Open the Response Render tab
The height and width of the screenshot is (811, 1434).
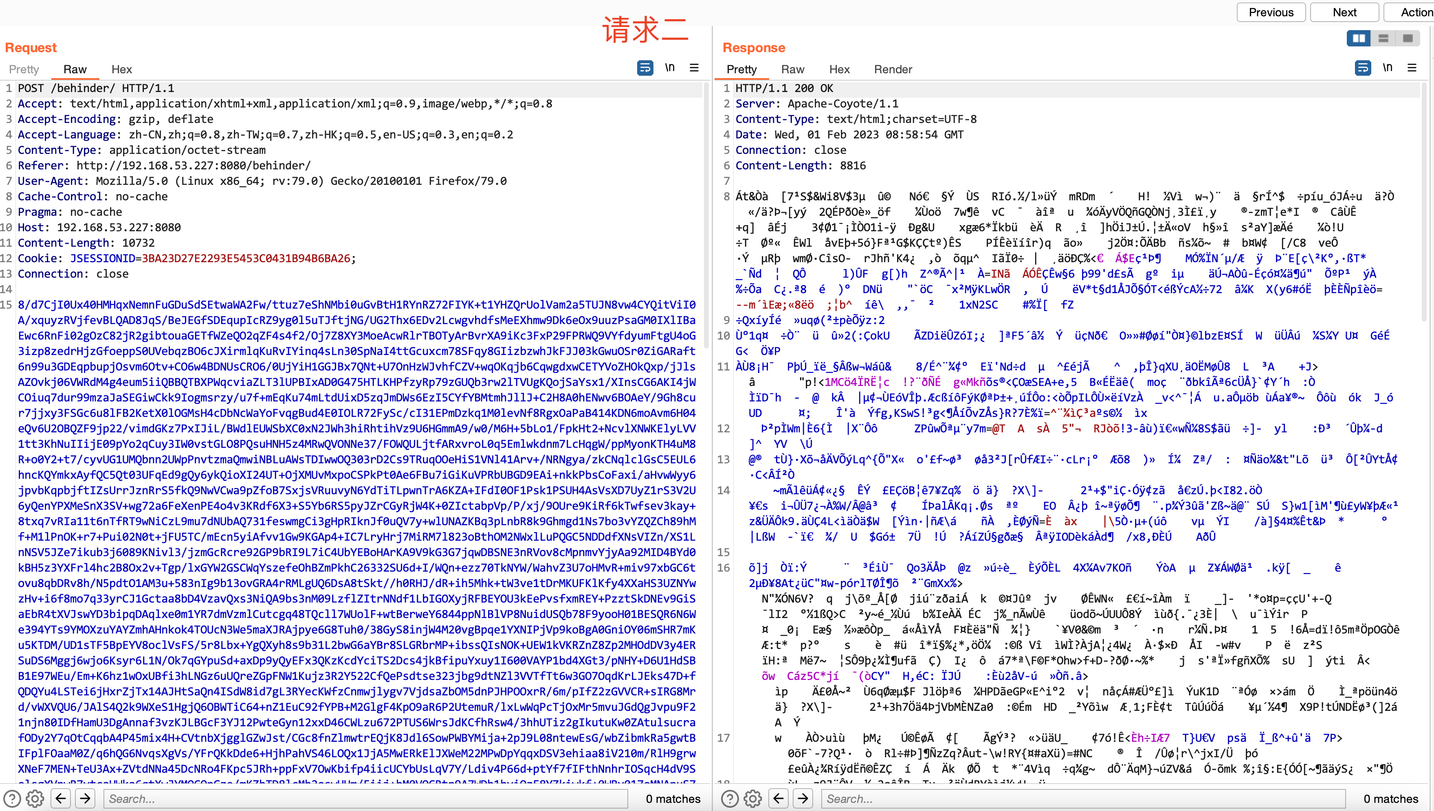pyautogui.click(x=893, y=69)
